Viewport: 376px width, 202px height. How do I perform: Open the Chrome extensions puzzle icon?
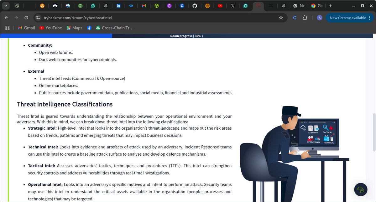(x=304, y=18)
